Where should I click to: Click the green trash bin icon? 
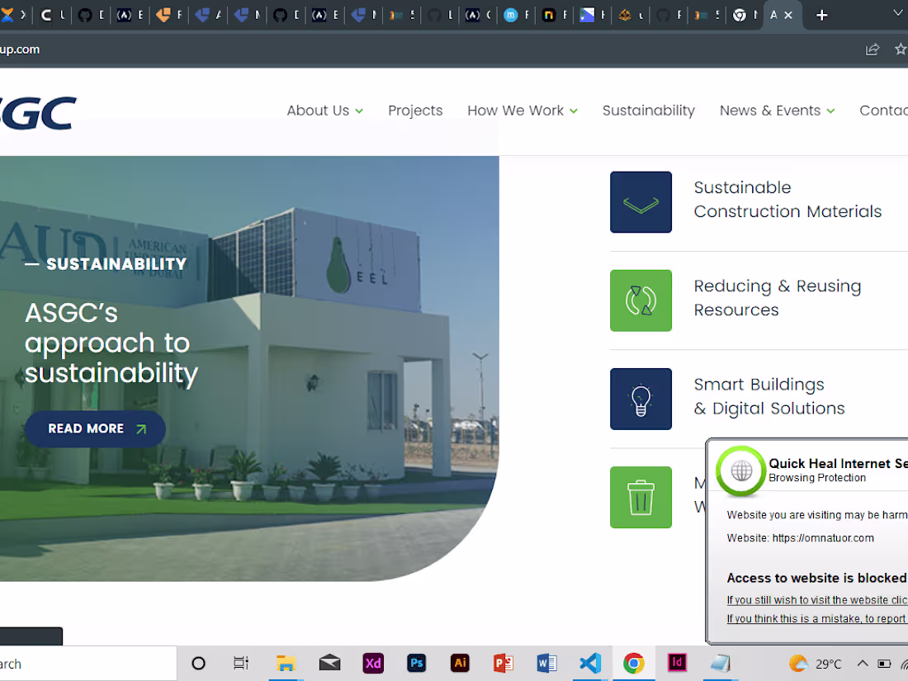(x=641, y=497)
